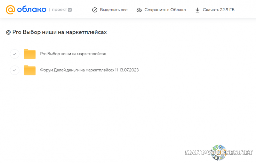This screenshot has width=256, height=163.
Task: Click the circled checkmark icon for Выделить все
Action: coord(95,10)
